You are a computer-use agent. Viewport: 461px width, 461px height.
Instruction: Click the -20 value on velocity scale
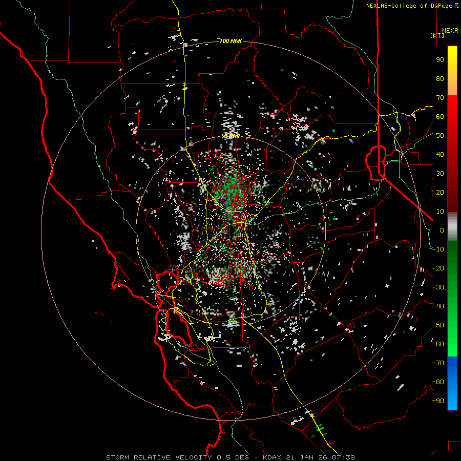[x=438, y=268]
